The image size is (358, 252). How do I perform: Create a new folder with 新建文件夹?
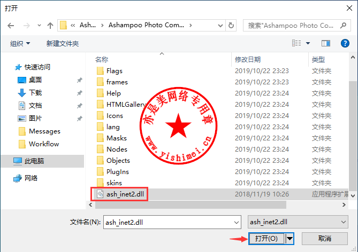(63, 43)
